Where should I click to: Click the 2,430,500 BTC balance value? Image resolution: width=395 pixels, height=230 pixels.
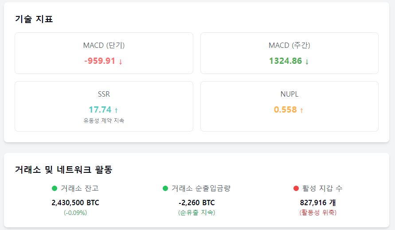pyautogui.click(x=75, y=203)
